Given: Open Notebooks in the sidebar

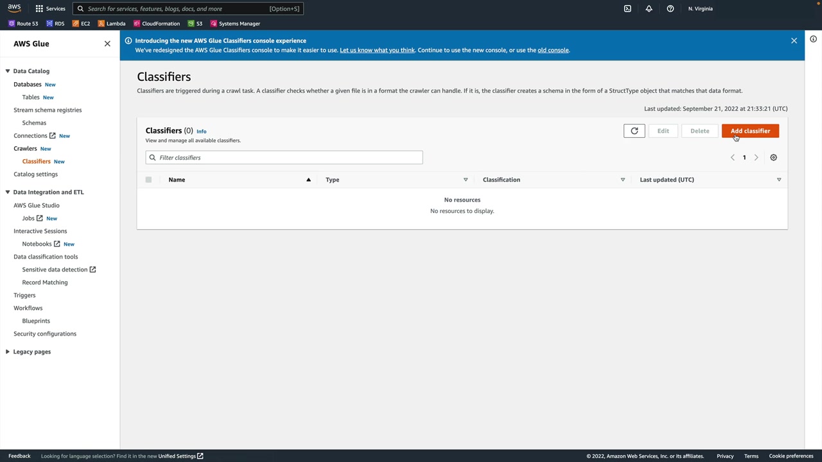Looking at the screenshot, I should click(x=41, y=244).
